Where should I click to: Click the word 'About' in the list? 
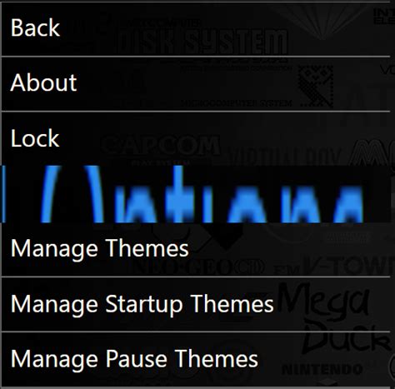tap(43, 82)
